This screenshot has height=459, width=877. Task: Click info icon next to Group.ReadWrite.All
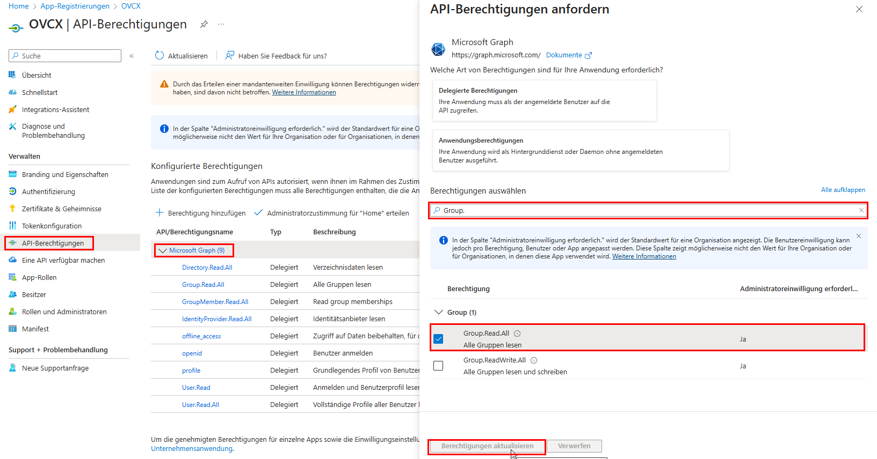[x=534, y=360]
